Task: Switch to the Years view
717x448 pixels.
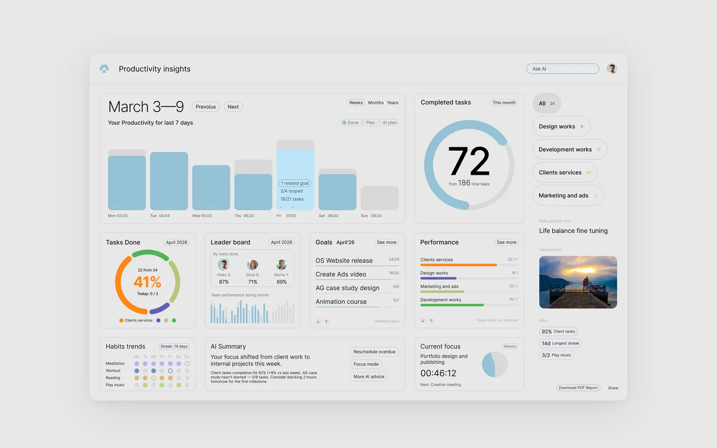Action: coord(393,103)
